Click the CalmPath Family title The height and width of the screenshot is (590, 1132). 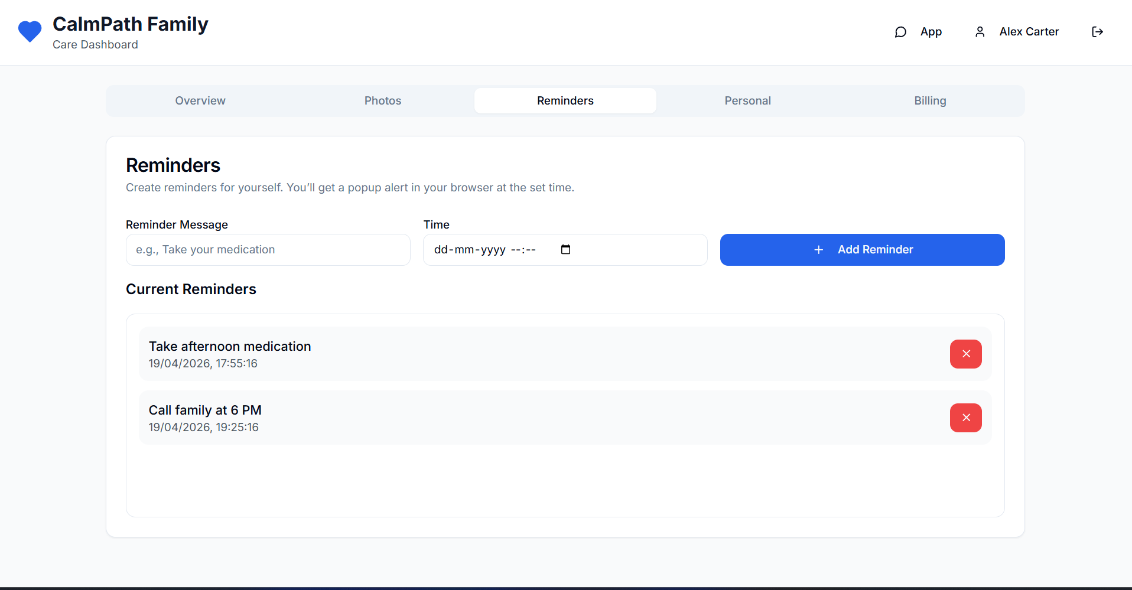coord(131,24)
